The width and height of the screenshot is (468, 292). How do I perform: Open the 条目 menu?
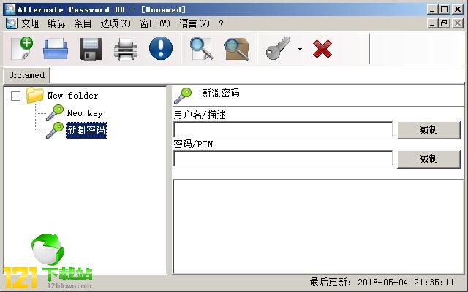pyautogui.click(x=83, y=23)
